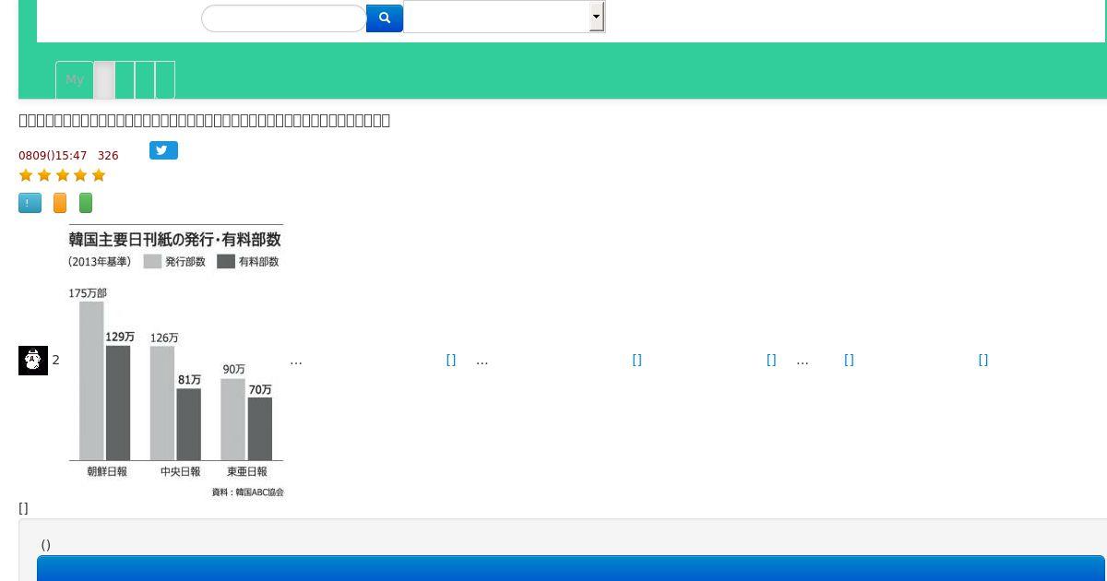Screen dimensions: 1107x581
Task: Open the Korean newspaper circulation bar chart image
Action: [x=175, y=361]
